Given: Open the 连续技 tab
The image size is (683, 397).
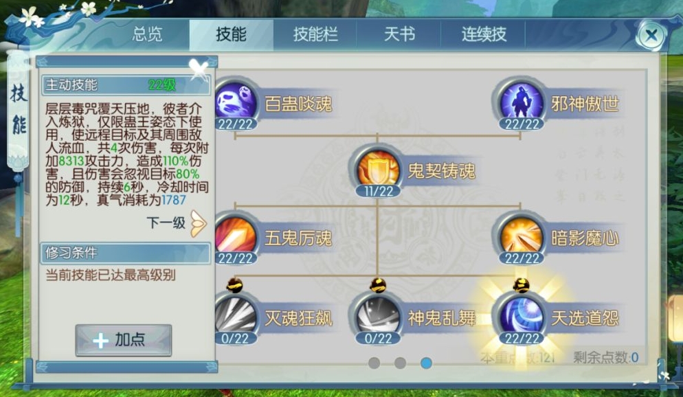Looking at the screenshot, I should 484,34.
